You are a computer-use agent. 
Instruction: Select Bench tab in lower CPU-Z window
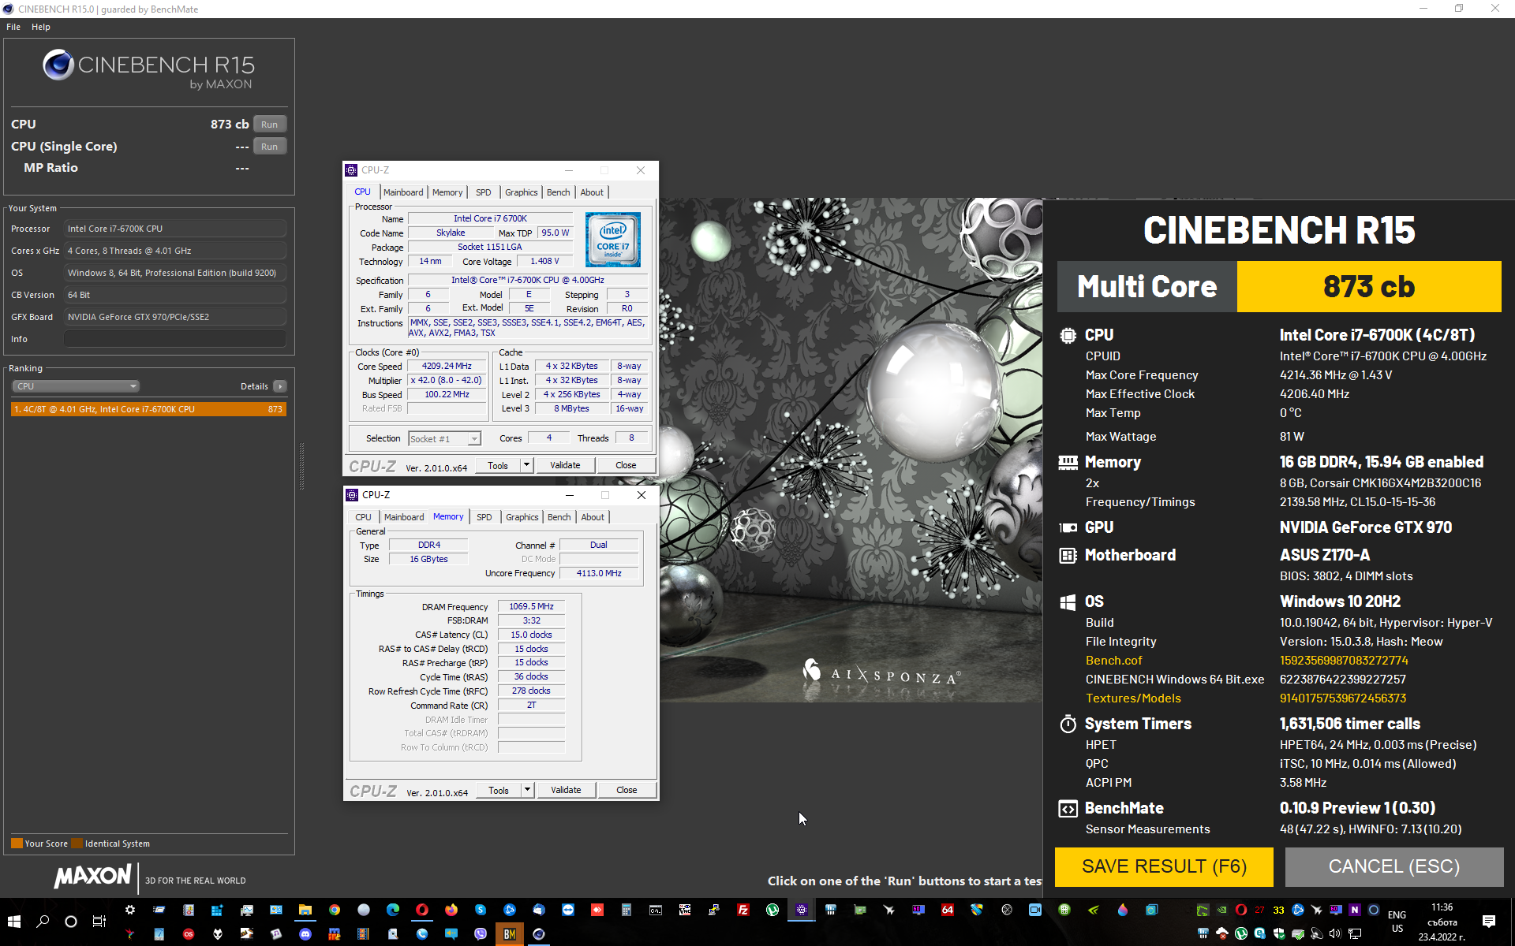pos(559,517)
